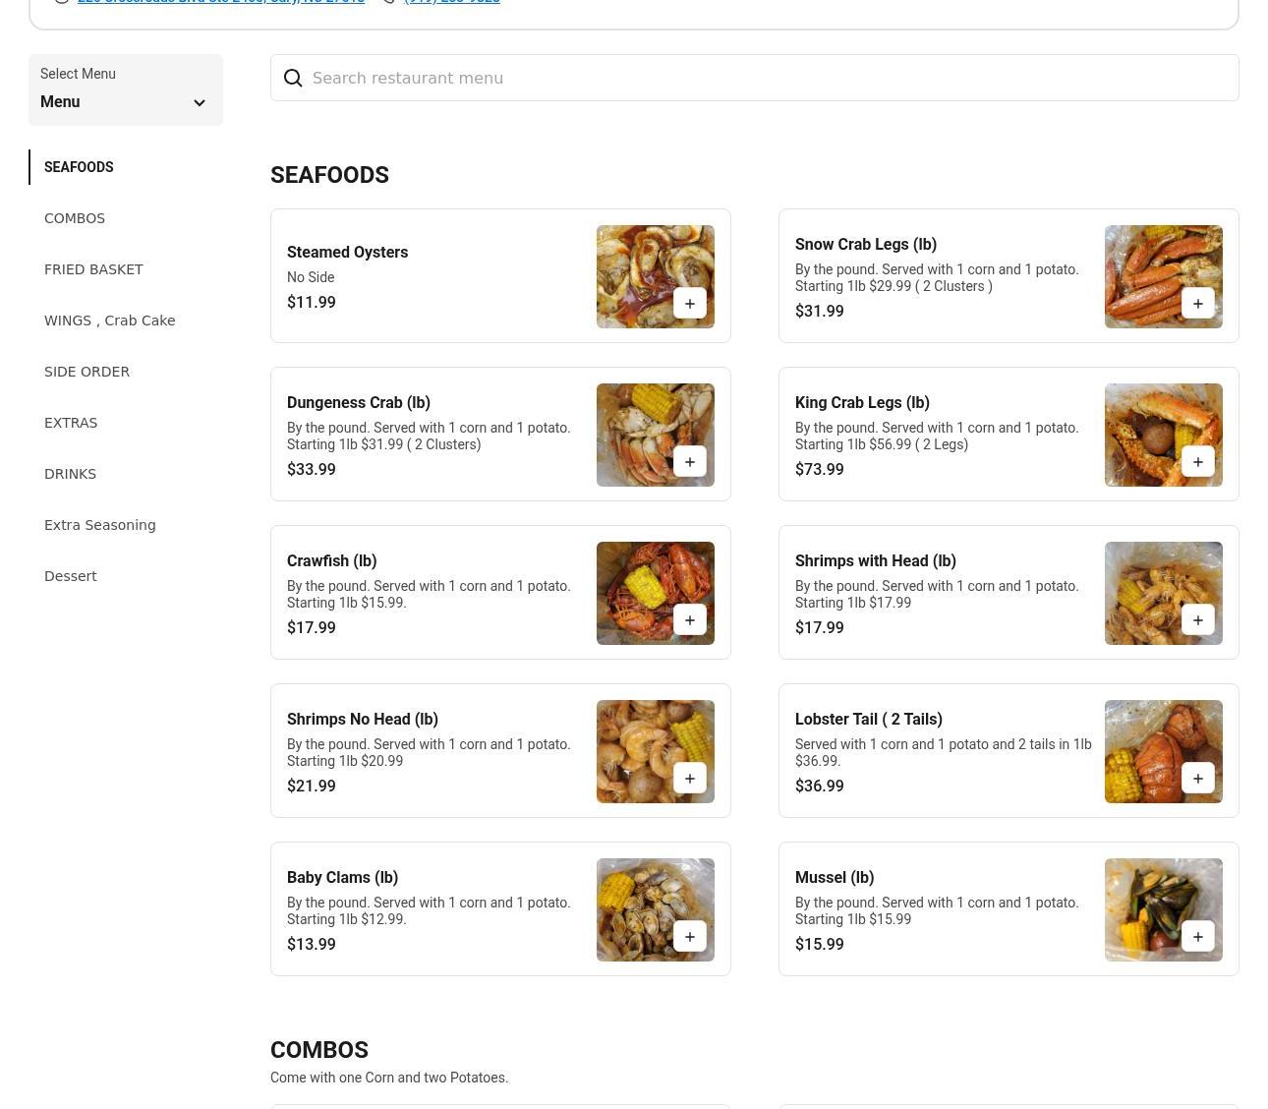Click the search magnifier icon
Screen dimensions: 1268x1109
(293, 79)
